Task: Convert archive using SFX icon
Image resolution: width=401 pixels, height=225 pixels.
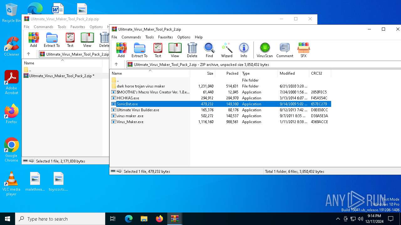Action: (x=304, y=50)
